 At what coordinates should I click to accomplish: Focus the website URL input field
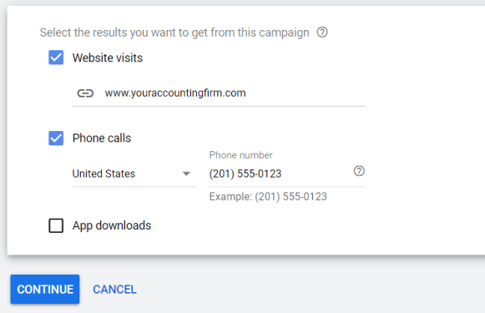click(x=219, y=93)
